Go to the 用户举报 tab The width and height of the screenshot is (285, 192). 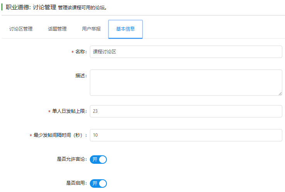91,29
